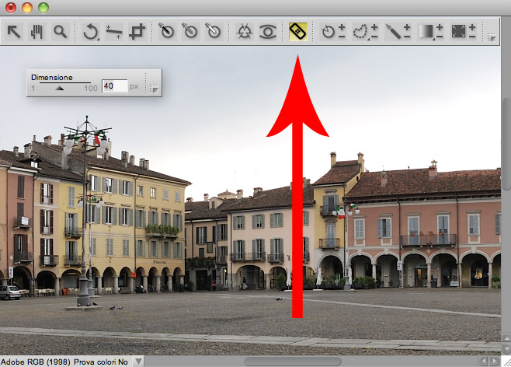This screenshot has width=511, height=367.
Task: Set Lasso tool to minus mode
Action: coord(374,37)
